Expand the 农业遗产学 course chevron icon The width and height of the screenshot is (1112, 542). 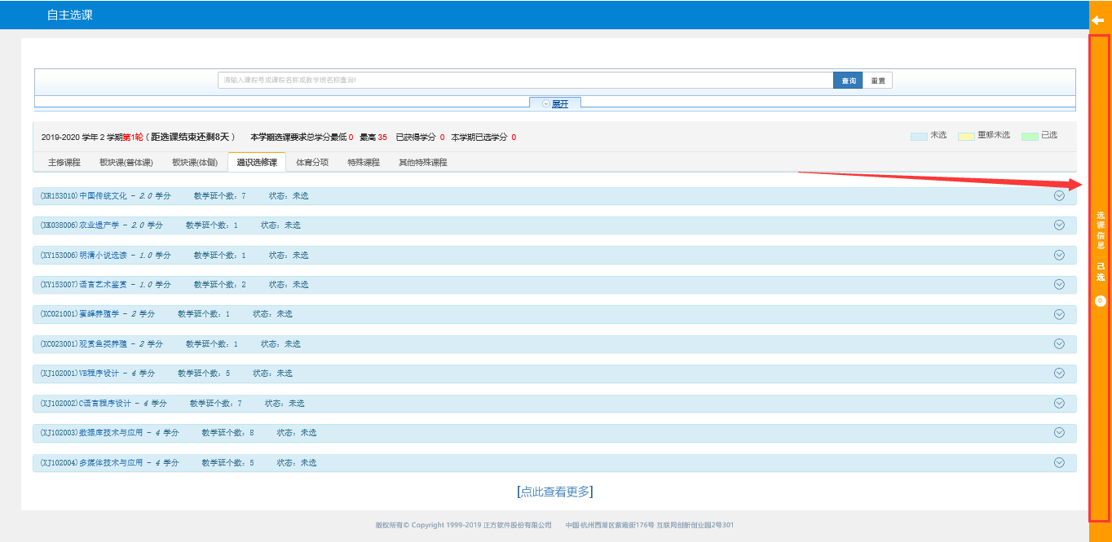(1059, 225)
